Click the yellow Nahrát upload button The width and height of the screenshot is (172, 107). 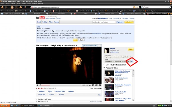click(x=128, y=22)
